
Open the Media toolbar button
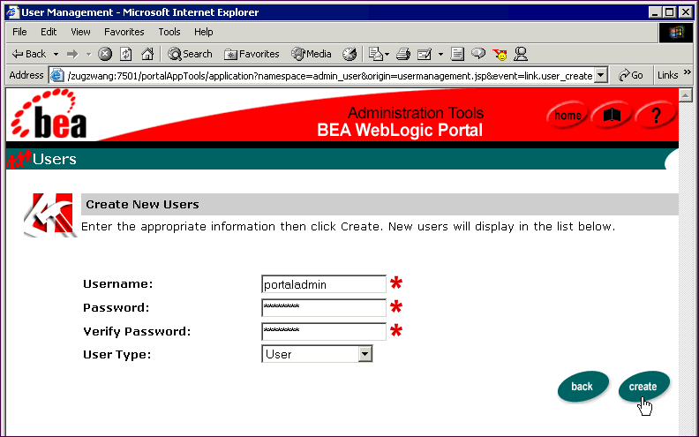coord(312,54)
